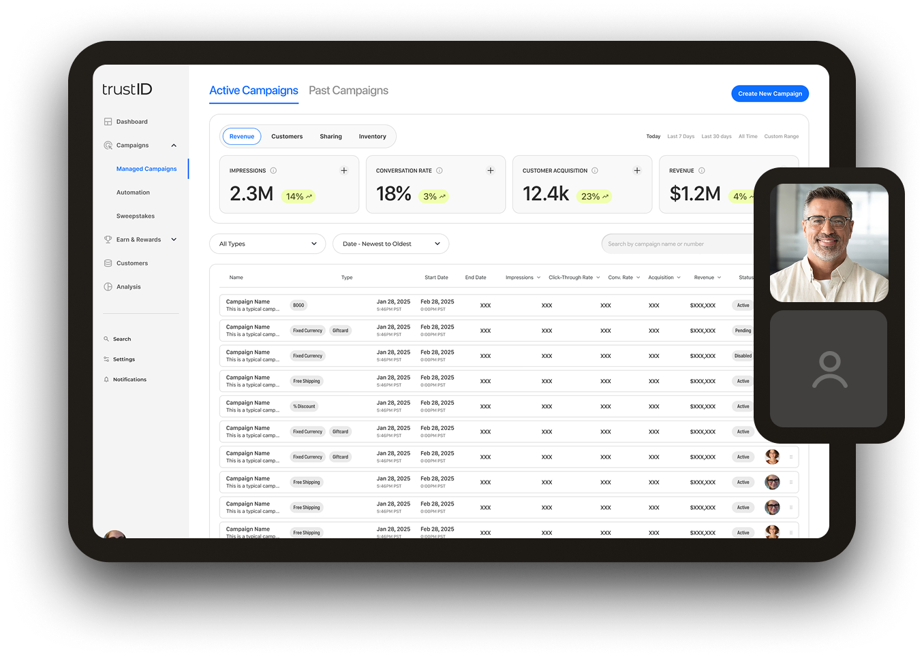Expand the Earn & Rewards menu
Viewport: 924px width, 658px height.
coord(174,240)
